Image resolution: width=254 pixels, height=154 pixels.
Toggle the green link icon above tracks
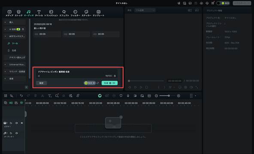point(21,103)
